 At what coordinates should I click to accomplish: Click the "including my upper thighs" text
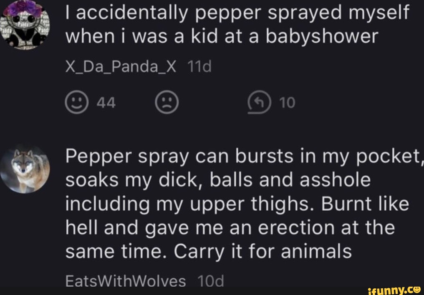click(165, 204)
